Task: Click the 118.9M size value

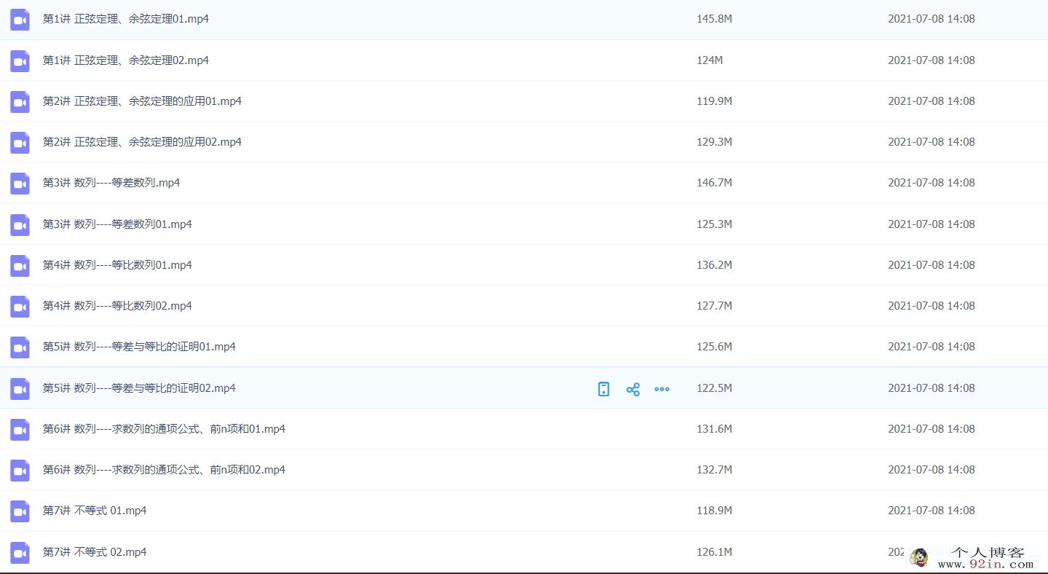Action: 714,510
